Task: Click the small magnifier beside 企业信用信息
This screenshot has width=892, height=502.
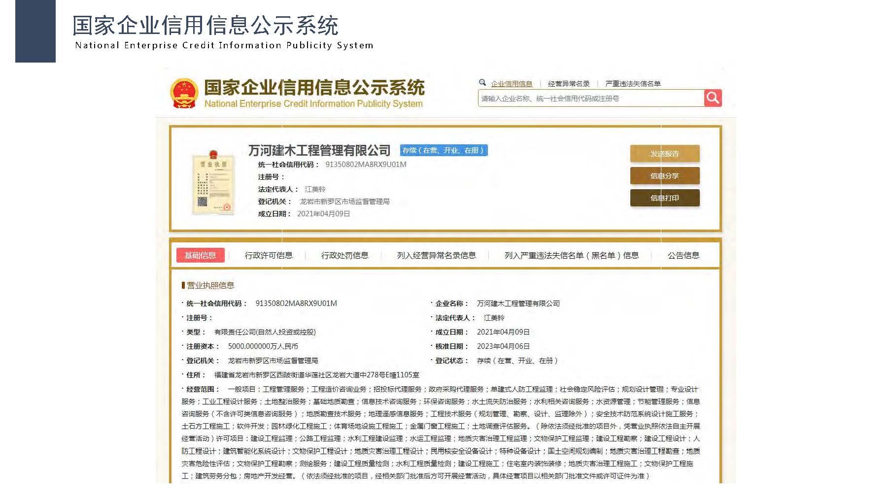Action: 482,83
